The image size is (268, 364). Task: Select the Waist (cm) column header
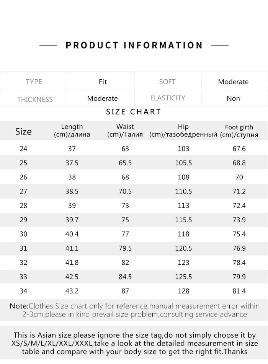(125, 131)
